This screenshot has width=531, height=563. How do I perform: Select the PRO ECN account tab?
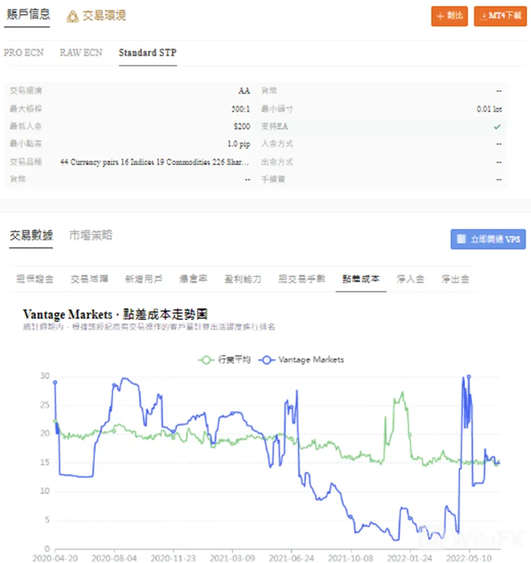coord(23,53)
